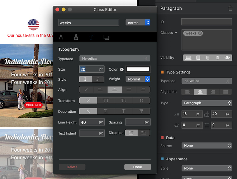
Task: Switch to the brush styling tab
Action: 76,37
